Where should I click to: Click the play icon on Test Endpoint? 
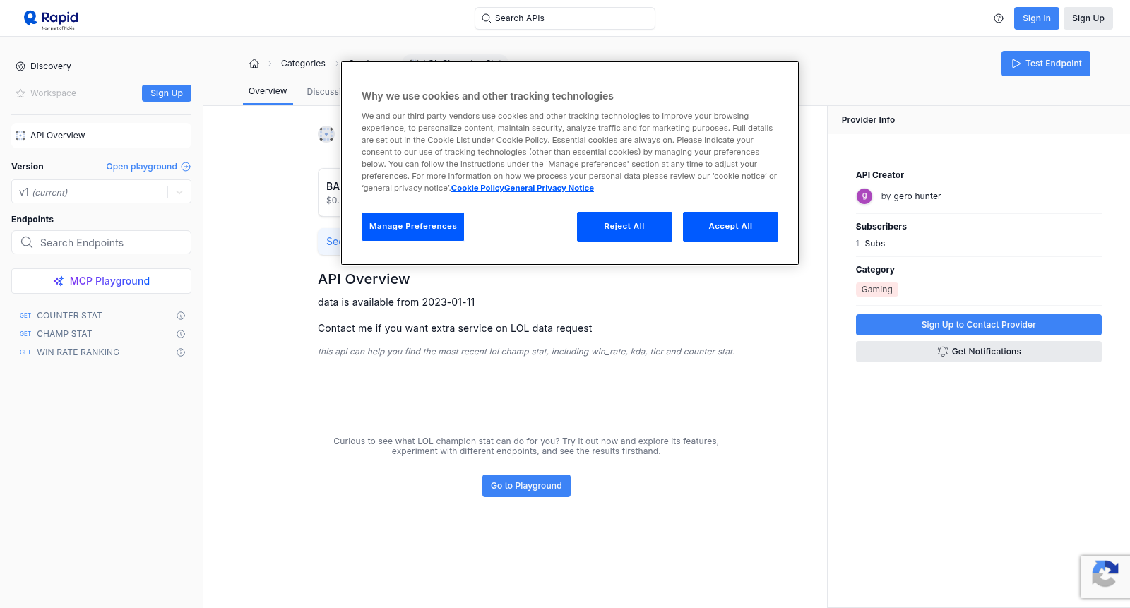pyautogui.click(x=1016, y=64)
